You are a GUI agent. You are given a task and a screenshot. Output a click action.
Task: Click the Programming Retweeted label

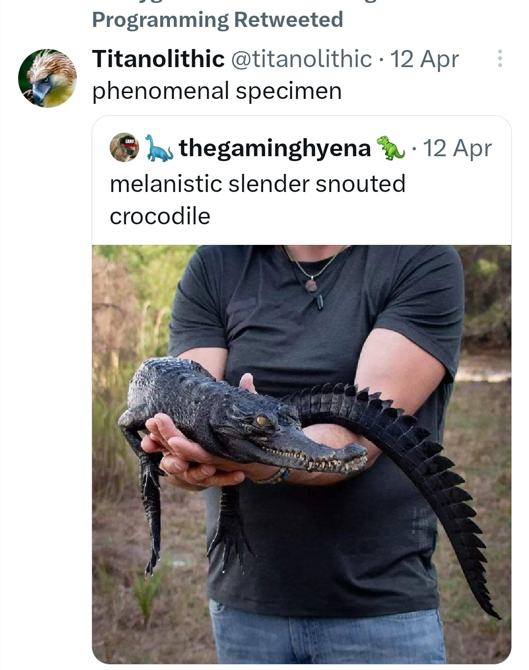click(217, 20)
